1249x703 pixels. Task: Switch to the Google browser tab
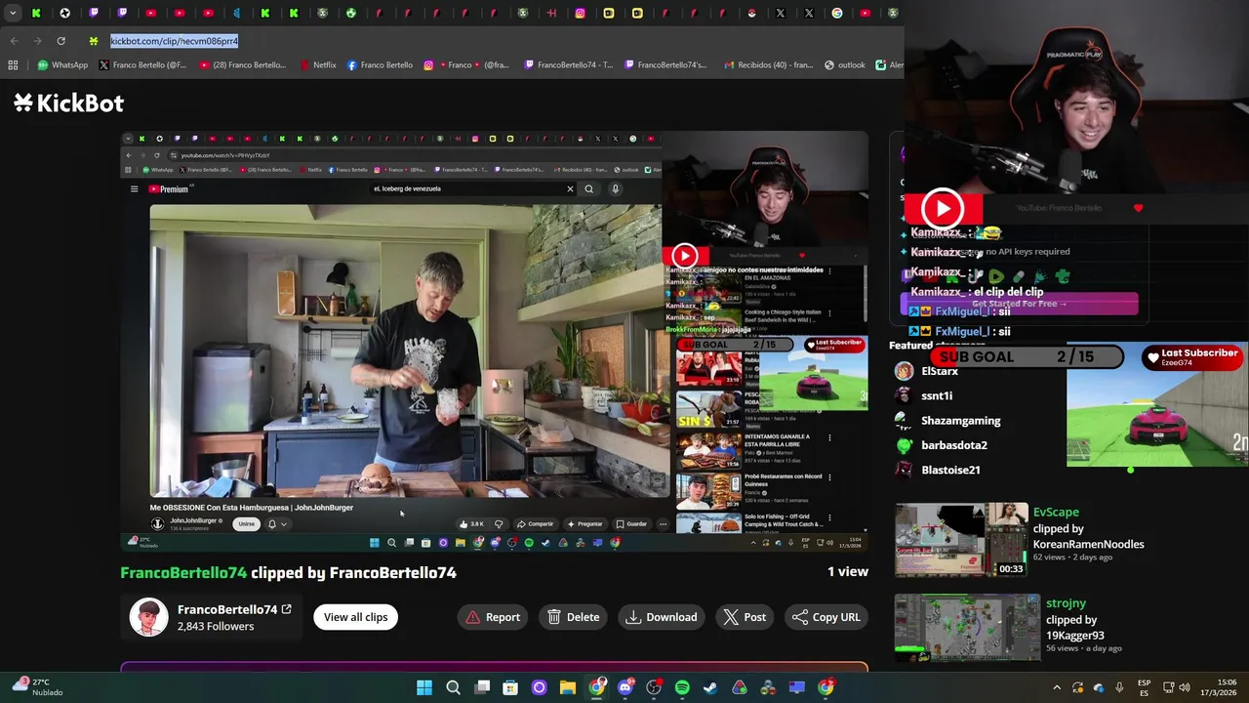[837, 13]
